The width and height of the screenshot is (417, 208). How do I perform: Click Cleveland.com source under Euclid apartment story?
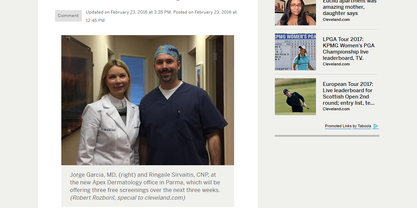[x=336, y=20]
